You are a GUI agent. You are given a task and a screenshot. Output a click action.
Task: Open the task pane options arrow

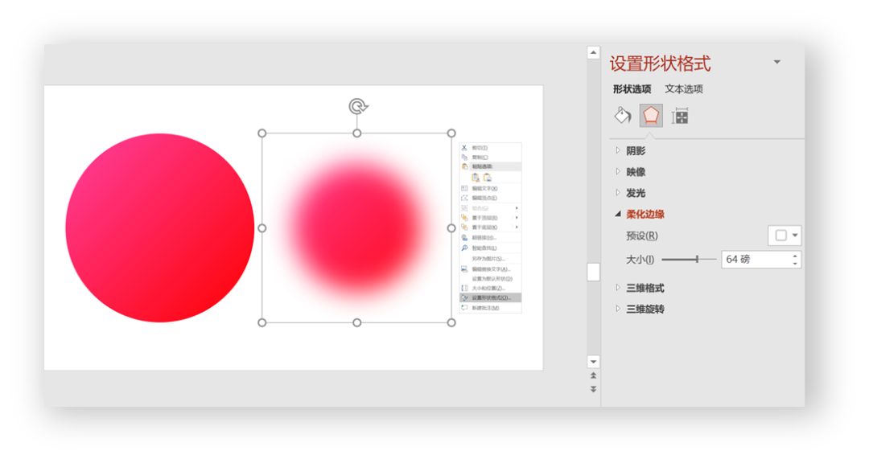pos(777,62)
